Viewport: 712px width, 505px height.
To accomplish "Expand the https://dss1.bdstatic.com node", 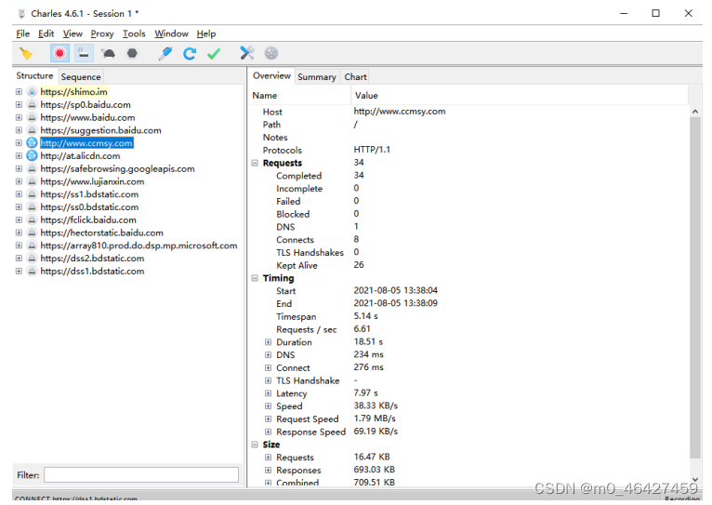I will click(19, 272).
